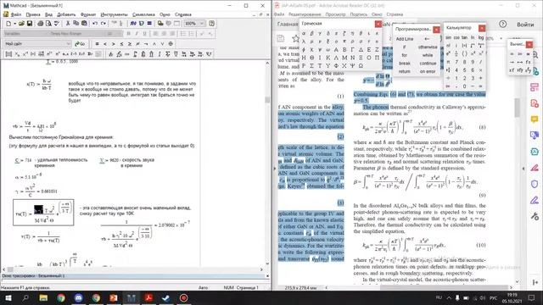Toggle Italic formatting in Mathcad
Viewport: 543px width, 305px height.
point(137,34)
